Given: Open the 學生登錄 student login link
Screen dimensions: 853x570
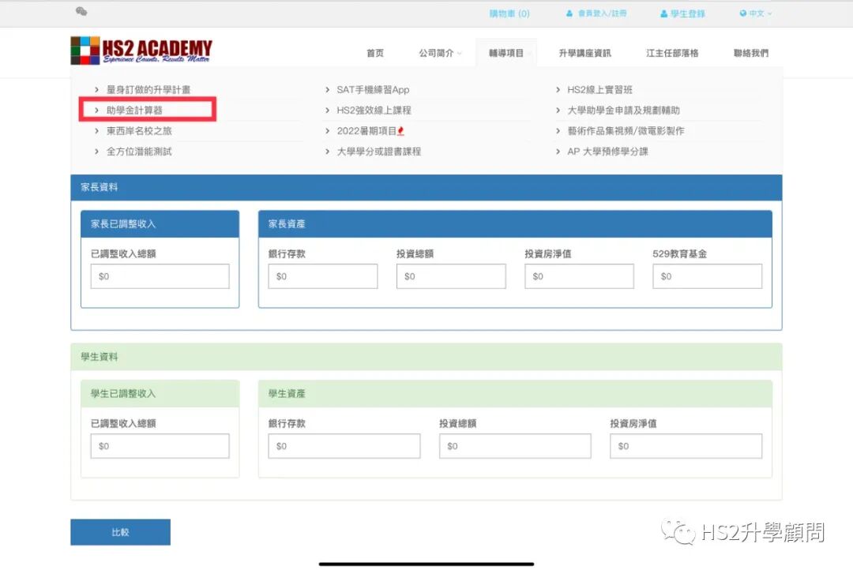Looking at the screenshot, I should [682, 13].
